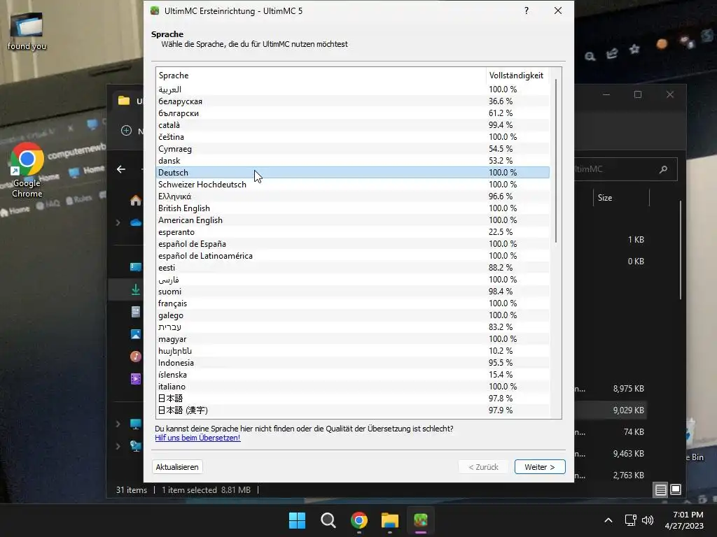Click the Aktualisieren button
Image resolution: width=717 pixels, height=537 pixels.
[x=177, y=466]
